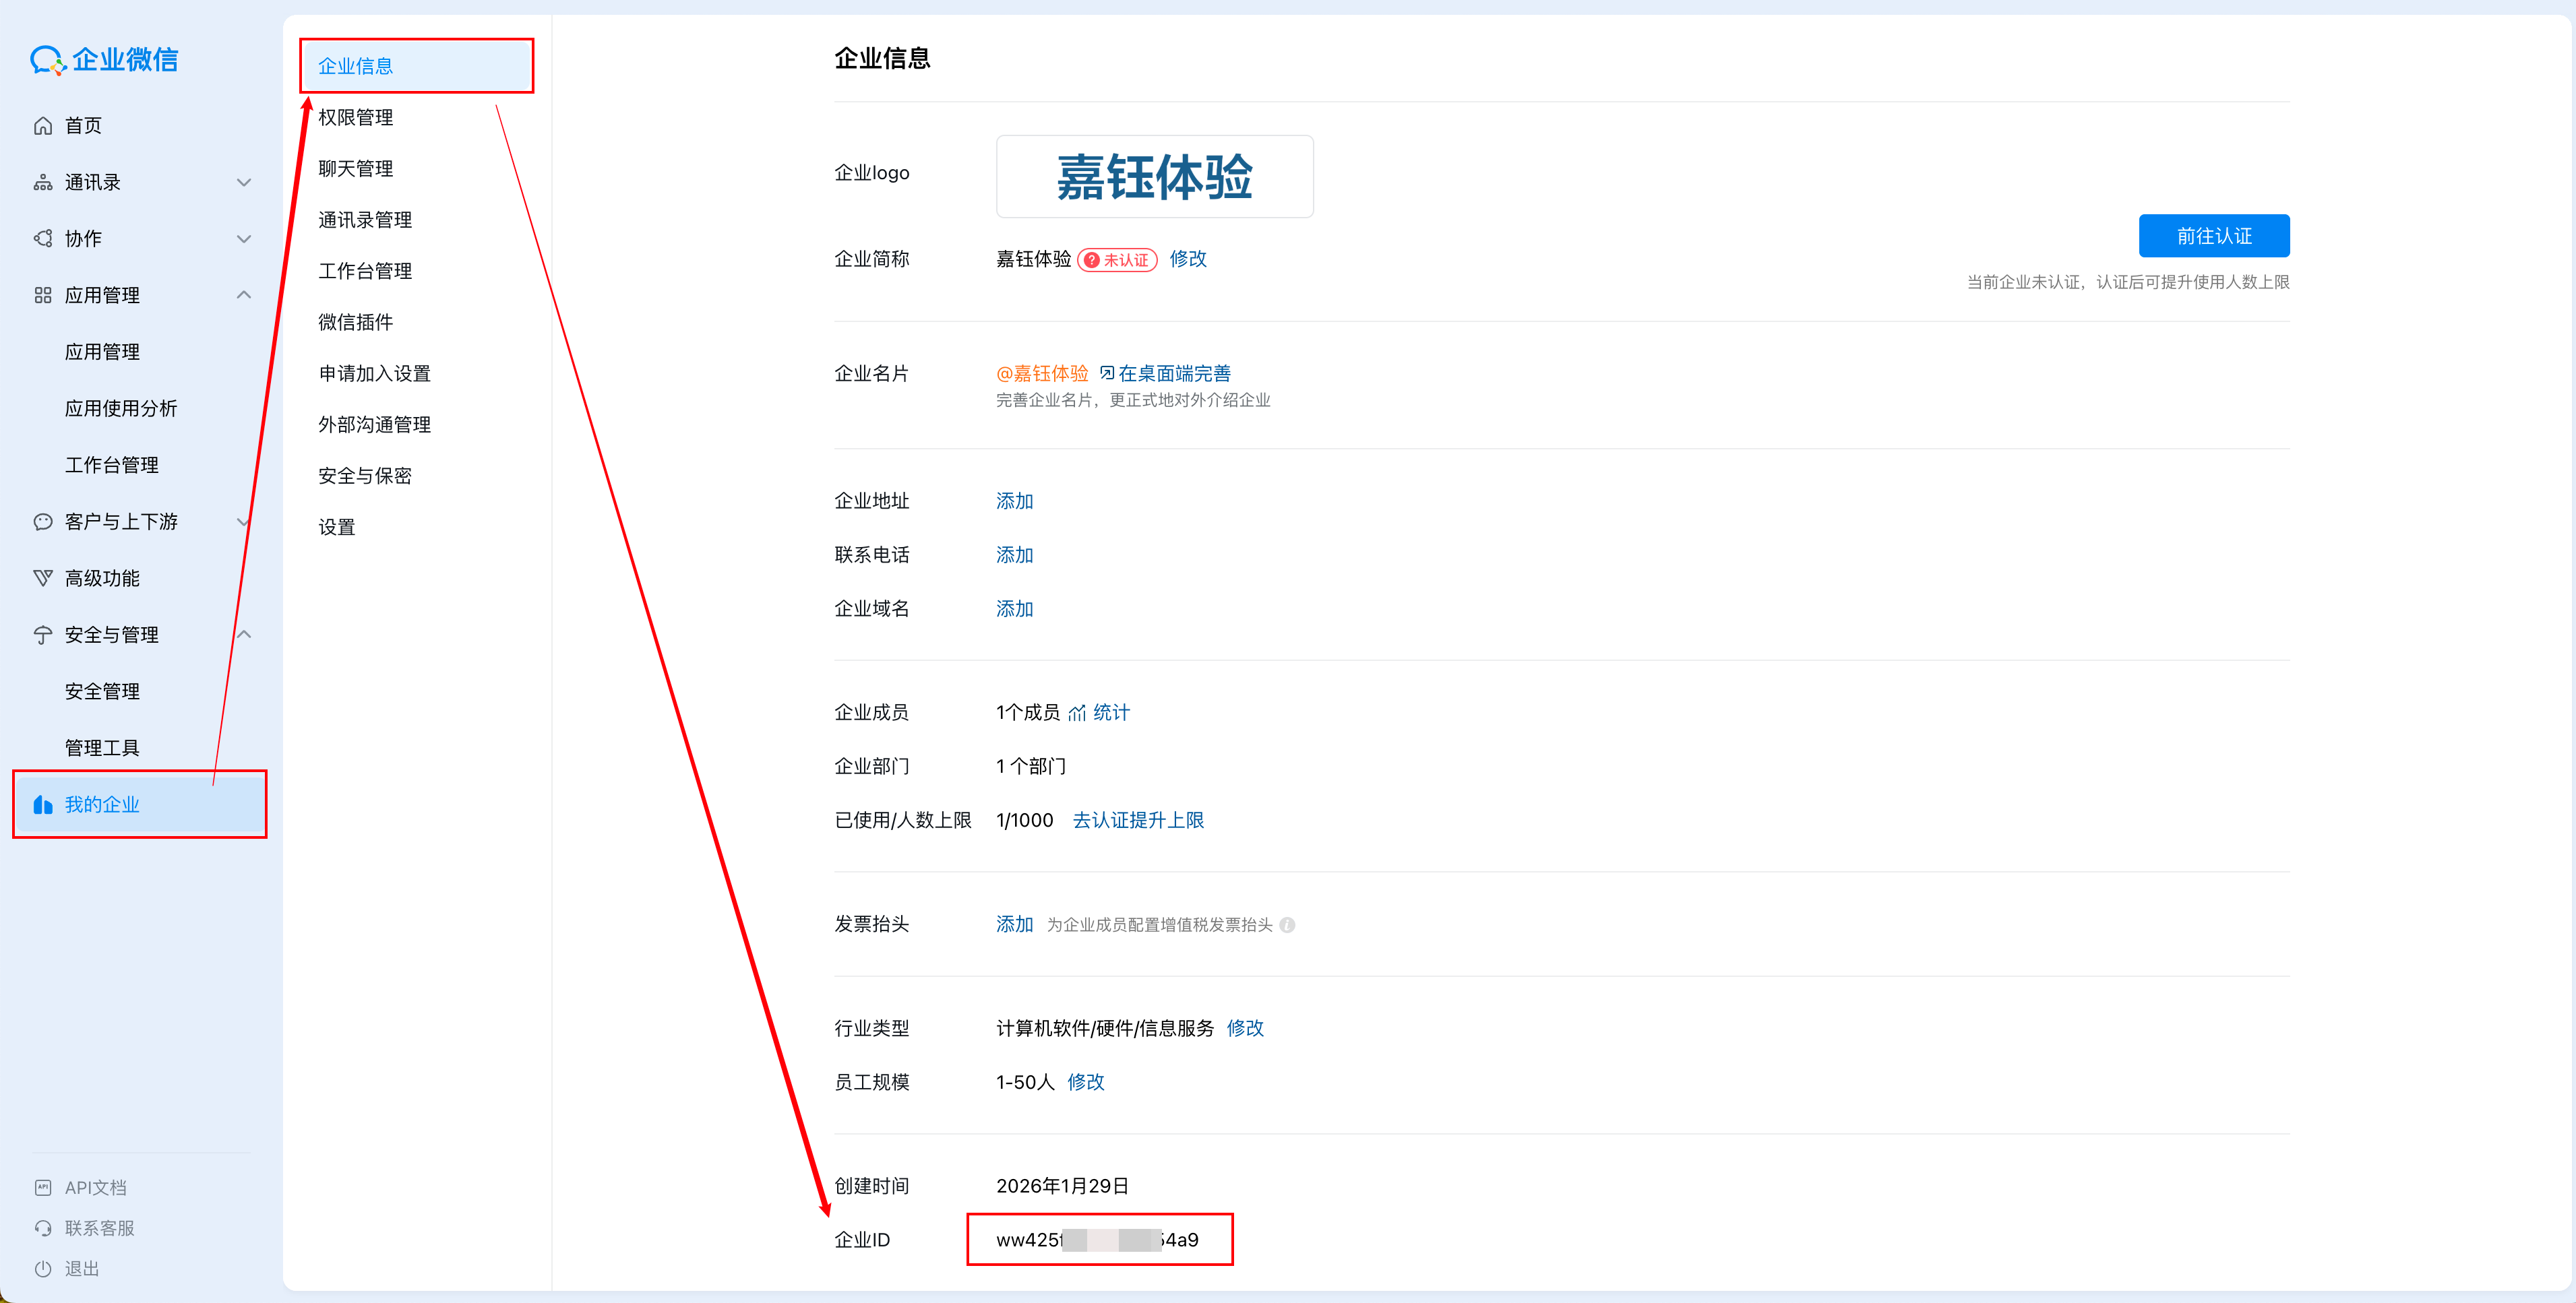Click the 高级功能 sidebar icon
The height and width of the screenshot is (1303, 2576).
click(43, 579)
